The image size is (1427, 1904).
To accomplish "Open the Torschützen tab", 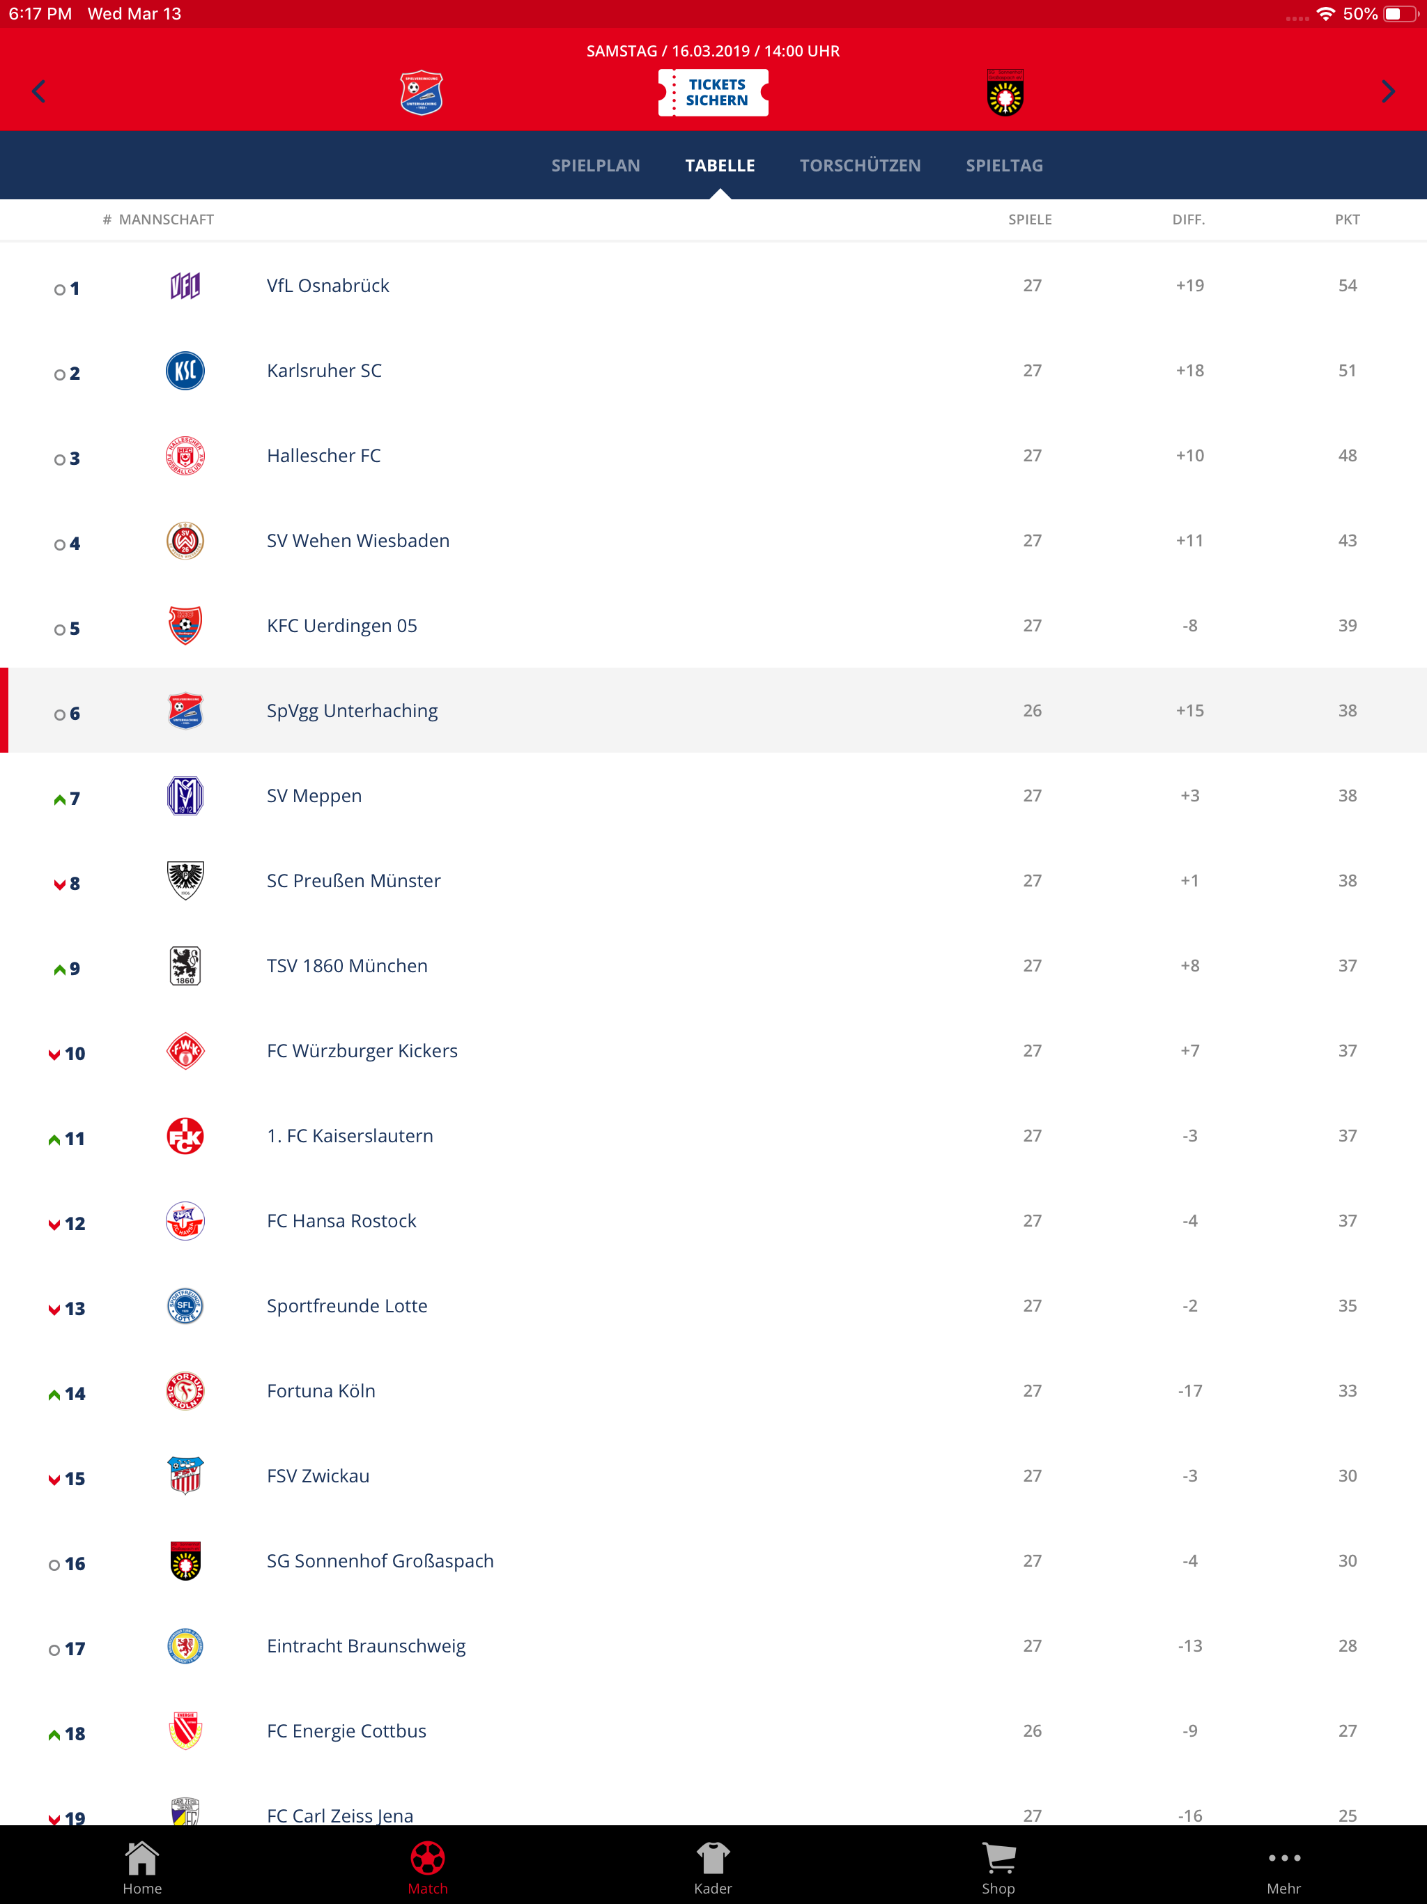I will click(860, 165).
